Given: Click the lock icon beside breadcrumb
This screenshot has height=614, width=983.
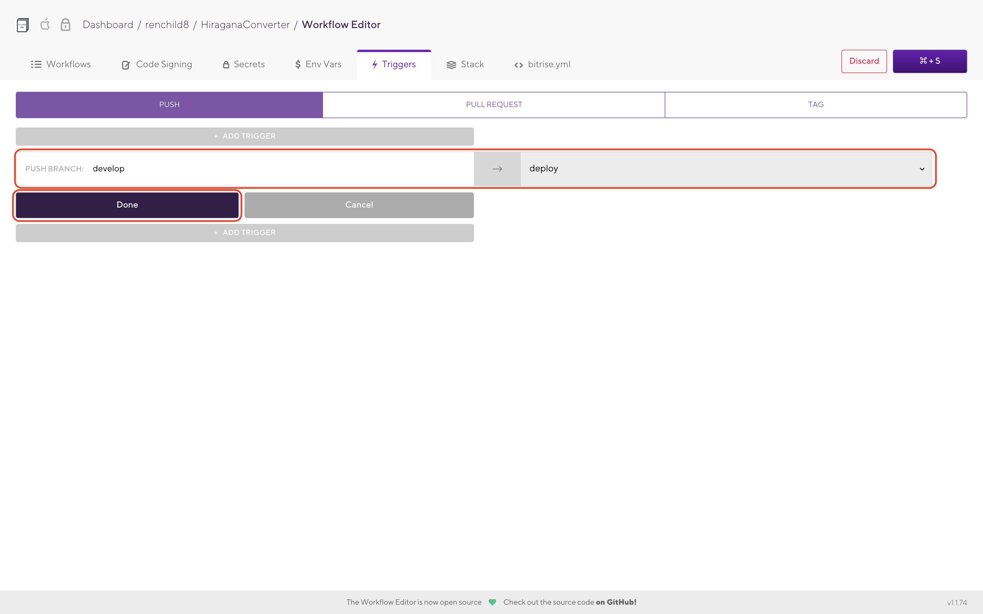Looking at the screenshot, I should pos(66,25).
